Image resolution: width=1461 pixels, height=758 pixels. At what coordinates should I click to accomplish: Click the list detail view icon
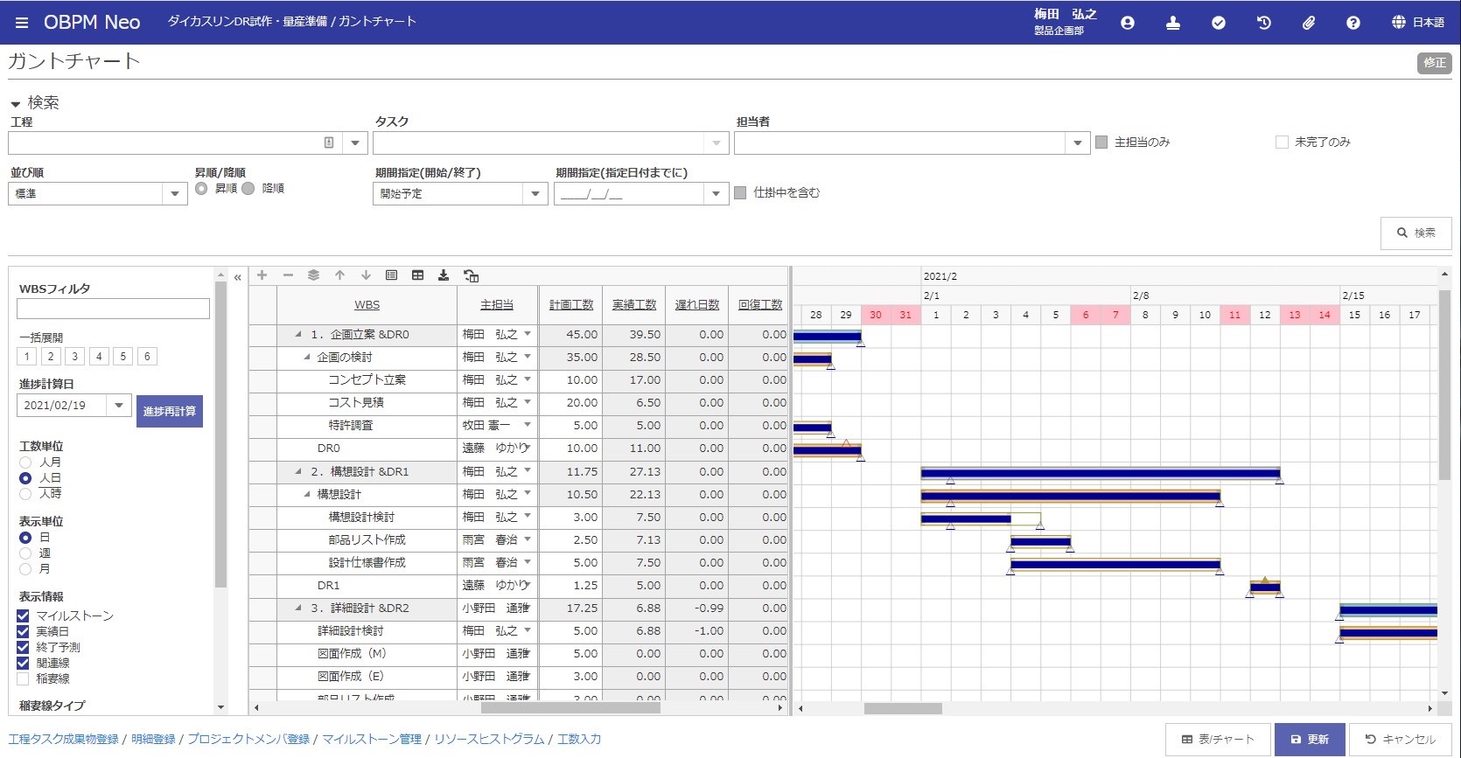tap(391, 275)
